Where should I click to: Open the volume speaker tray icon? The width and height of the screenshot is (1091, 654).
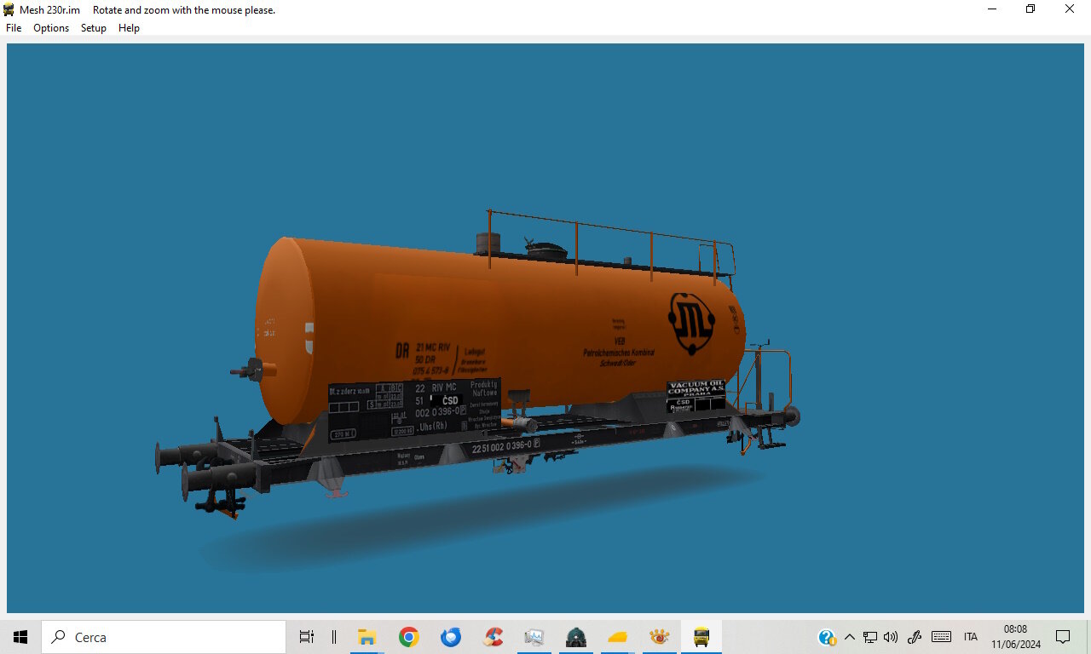[x=892, y=637]
